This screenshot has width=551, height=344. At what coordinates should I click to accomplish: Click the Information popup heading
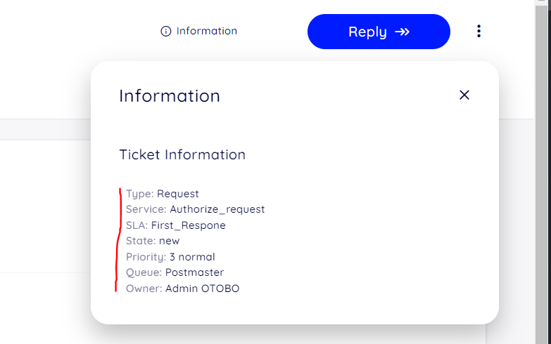(170, 95)
